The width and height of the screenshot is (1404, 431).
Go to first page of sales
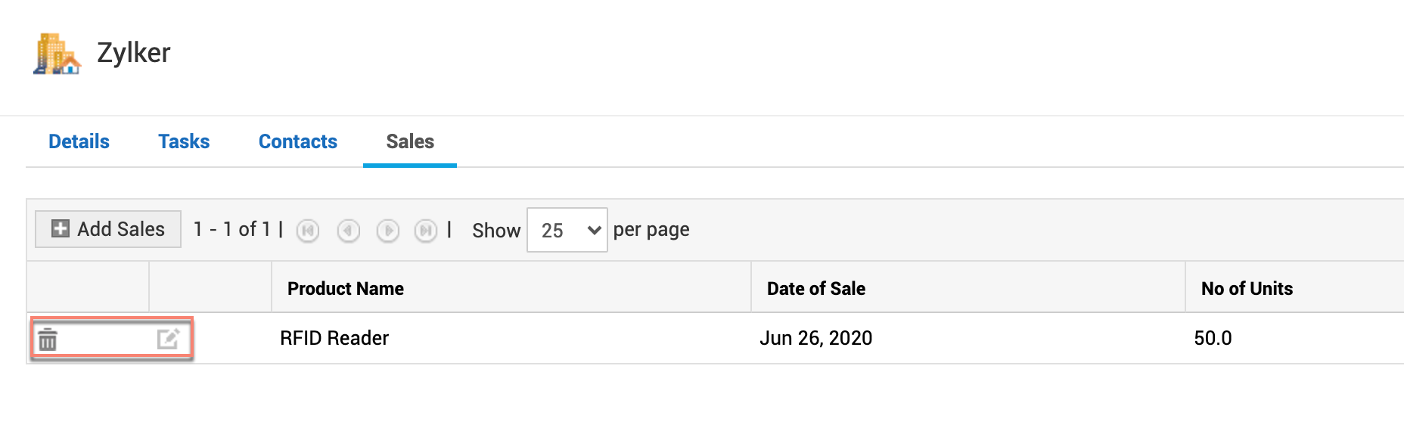point(308,230)
